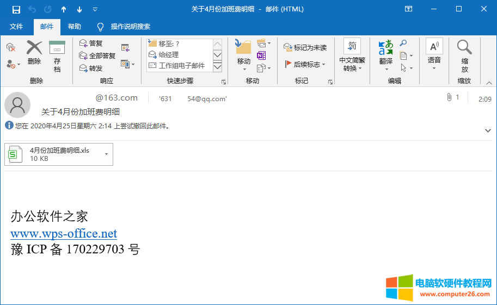Select the 邮件 ribbon tab
Viewport: 497px width, 305px height.
coord(47,27)
